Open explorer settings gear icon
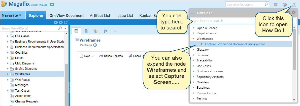Viewport: 300px width, 106px height. 61,22
